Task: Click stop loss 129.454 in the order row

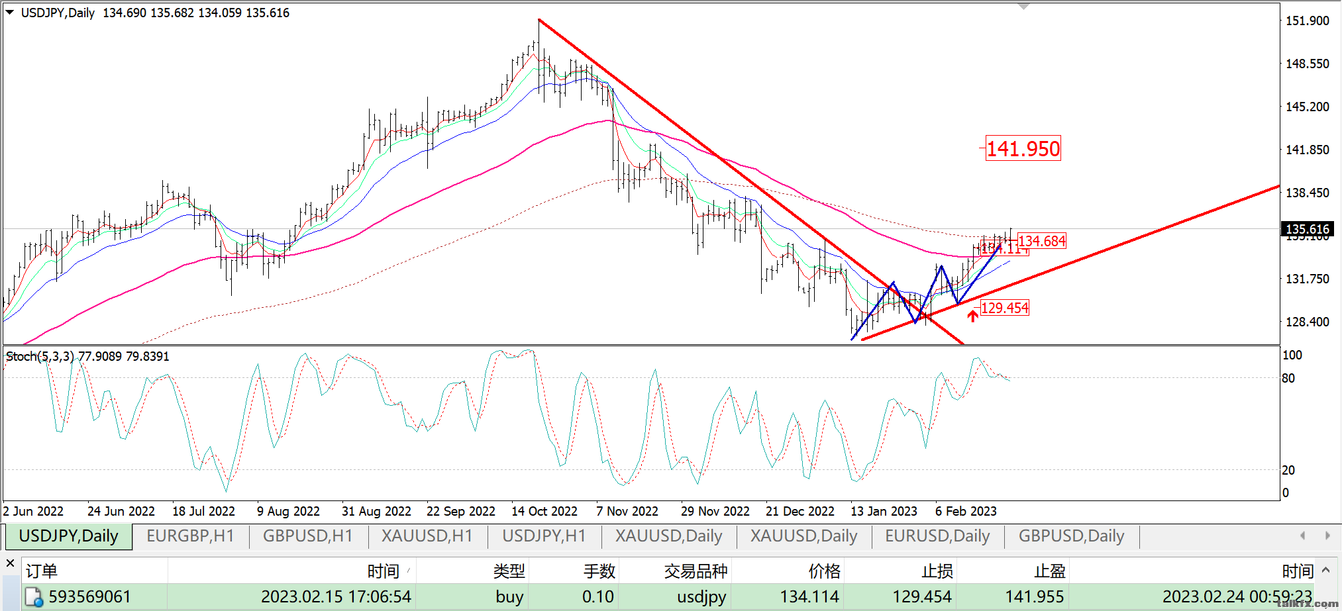Action: (921, 597)
